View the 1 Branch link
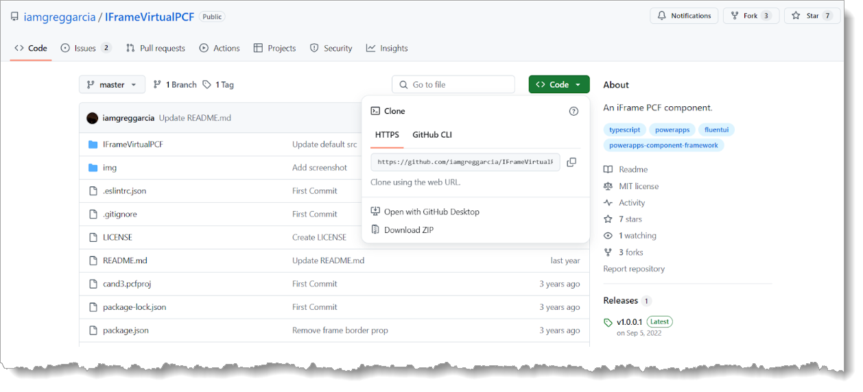 tap(175, 84)
